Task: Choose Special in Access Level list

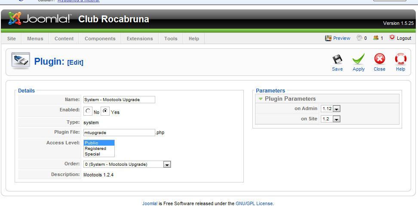Action: [99, 154]
